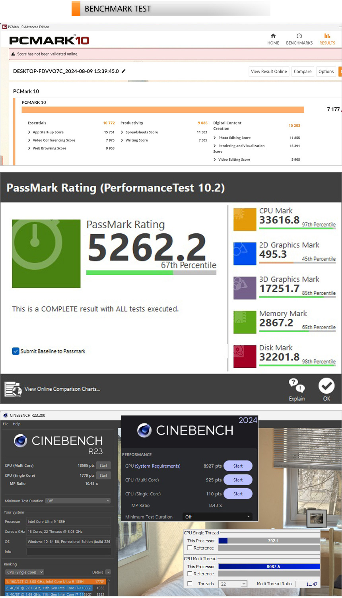
Task: Open the Threads count dropdown showing 22
Action: pos(233,584)
